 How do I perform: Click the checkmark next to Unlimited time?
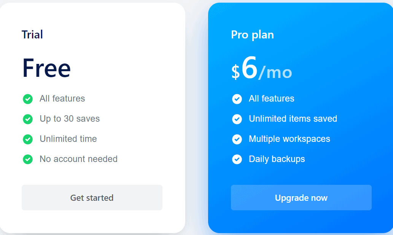click(27, 139)
